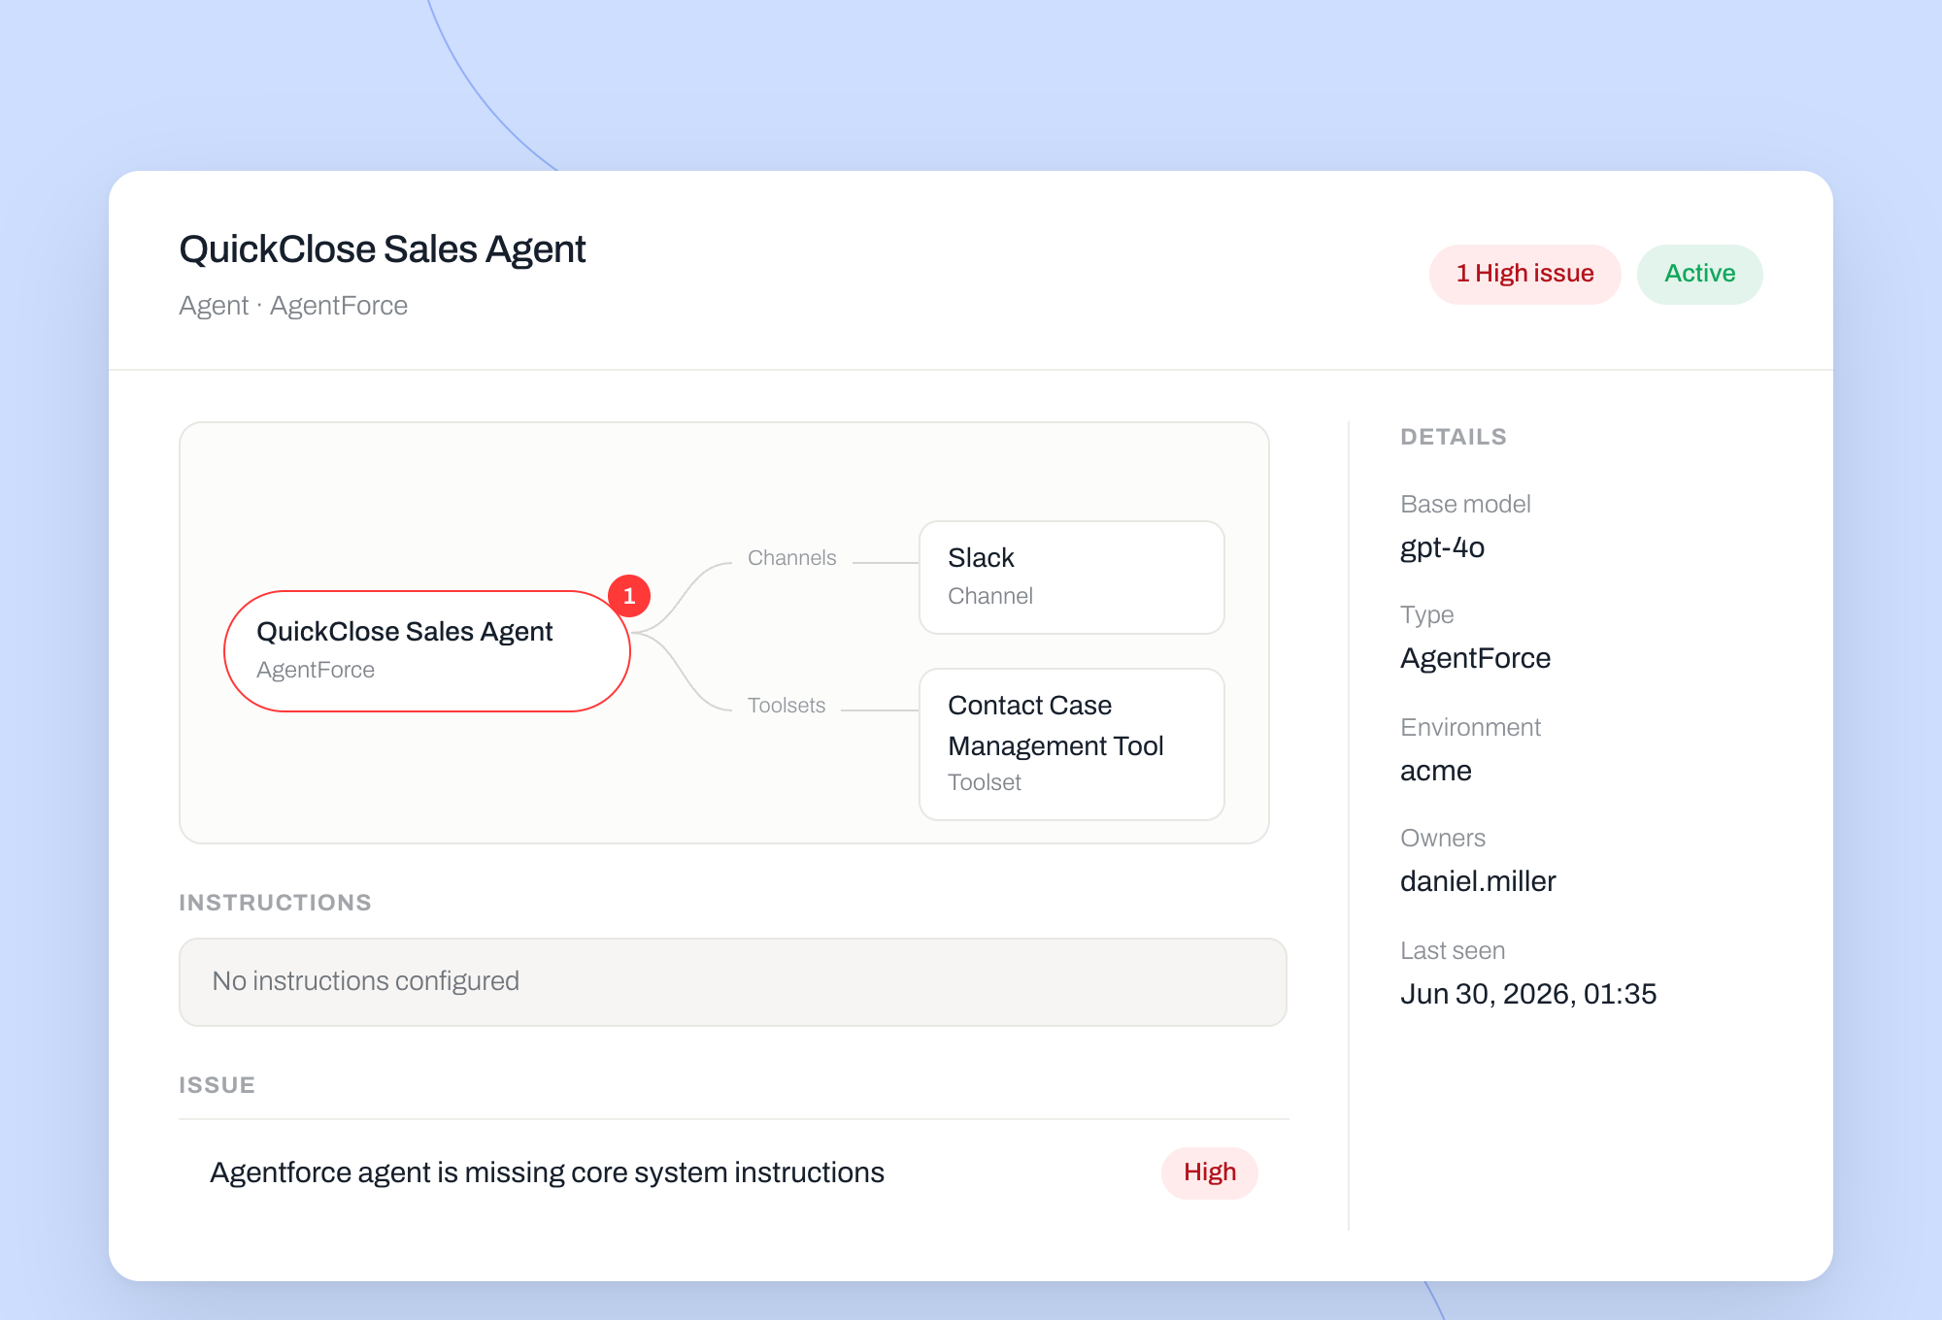This screenshot has width=1942, height=1320.
Task: Click the Last seen label
Action: pos(1453,950)
